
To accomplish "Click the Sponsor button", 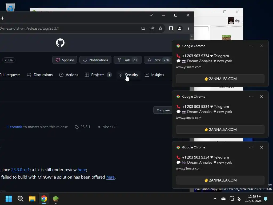I will click(65, 60).
